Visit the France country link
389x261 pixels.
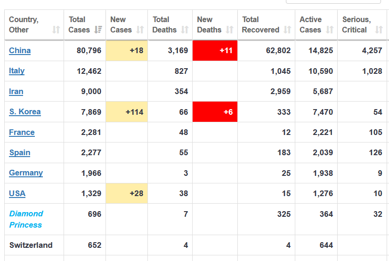pyautogui.click(x=22, y=132)
